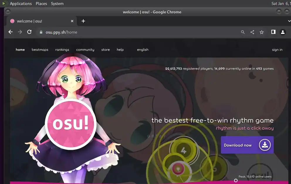Open a new browser tab

point(83,21)
